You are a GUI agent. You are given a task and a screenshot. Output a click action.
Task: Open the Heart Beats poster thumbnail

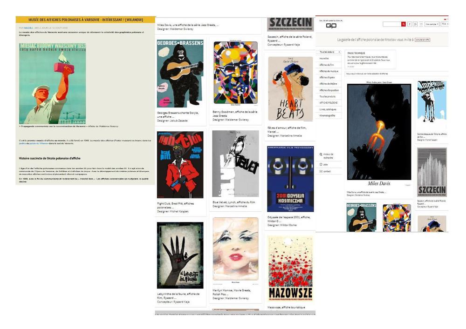pos(290,89)
